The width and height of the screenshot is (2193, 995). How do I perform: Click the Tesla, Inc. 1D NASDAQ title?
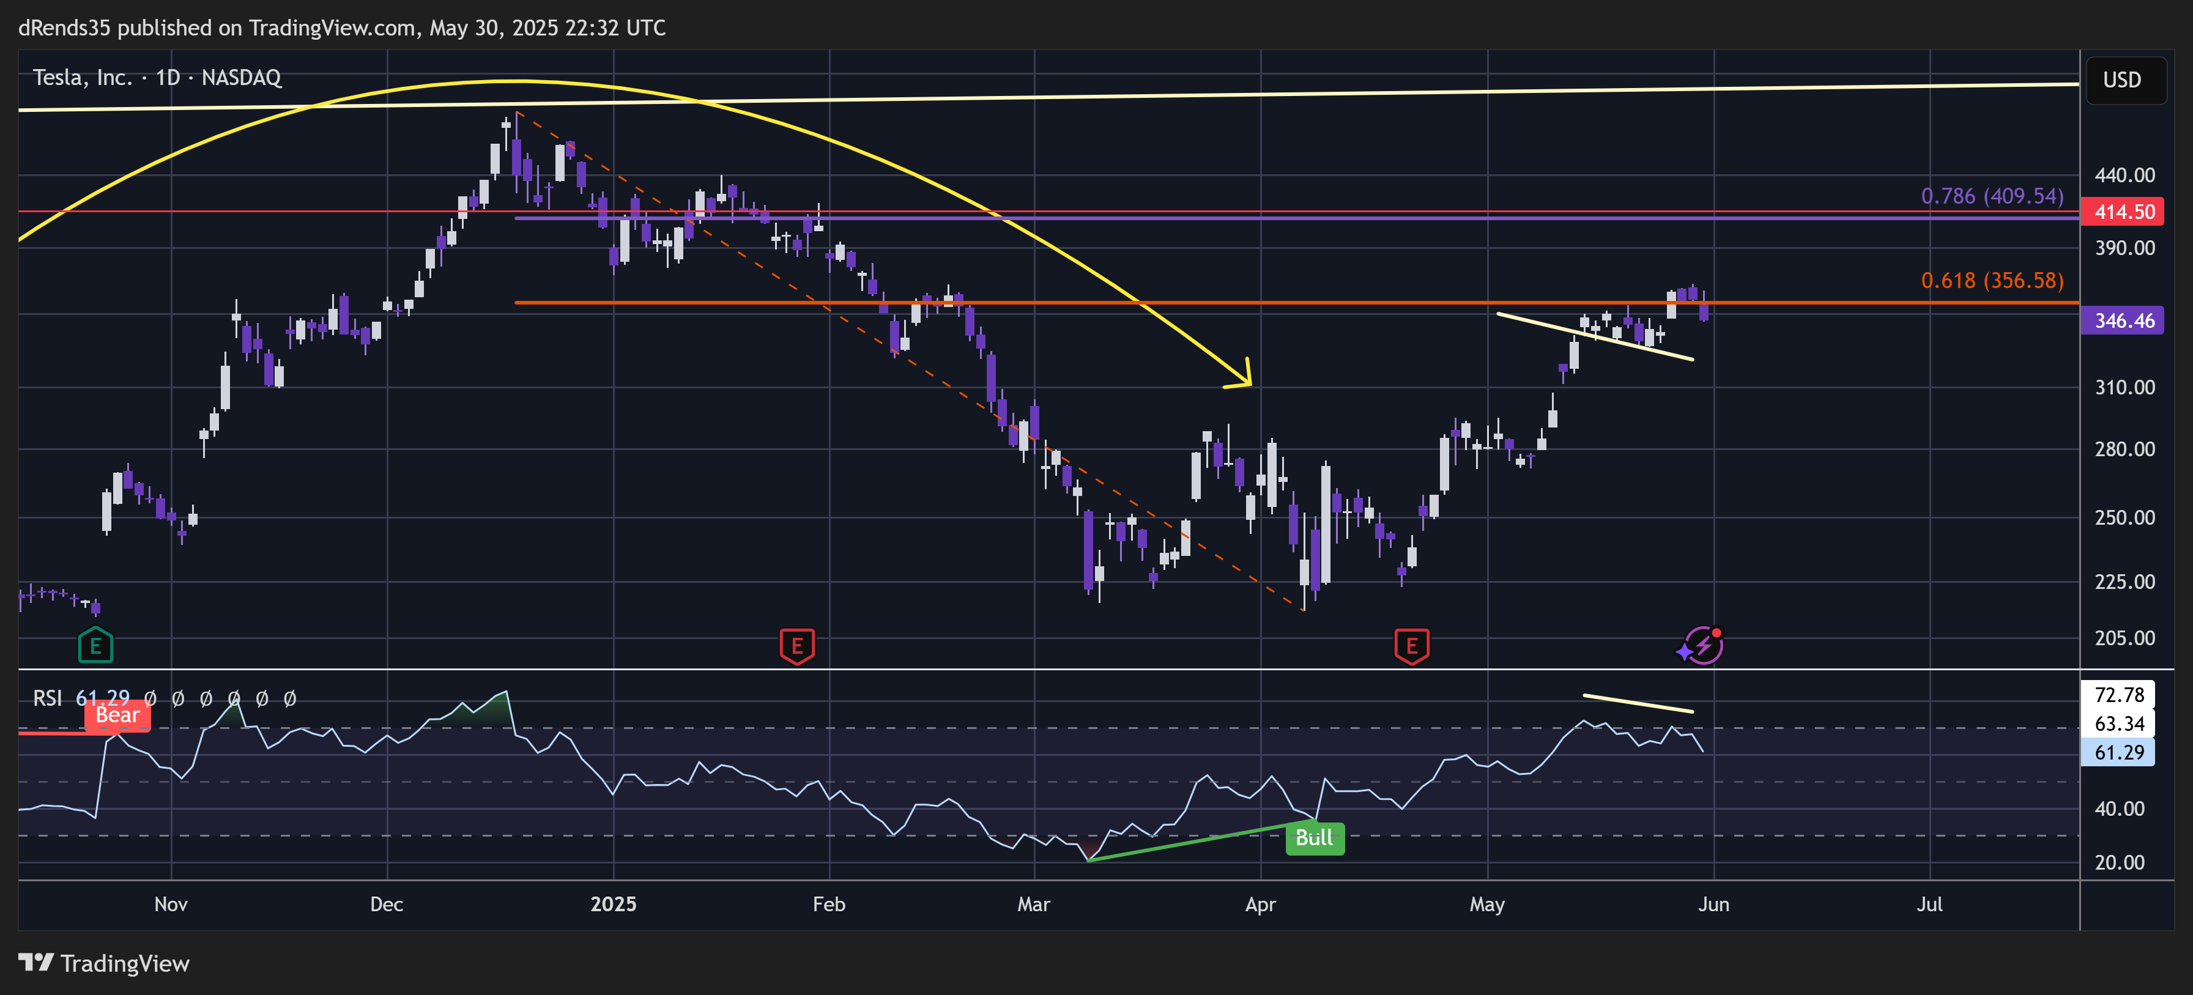pos(157,78)
